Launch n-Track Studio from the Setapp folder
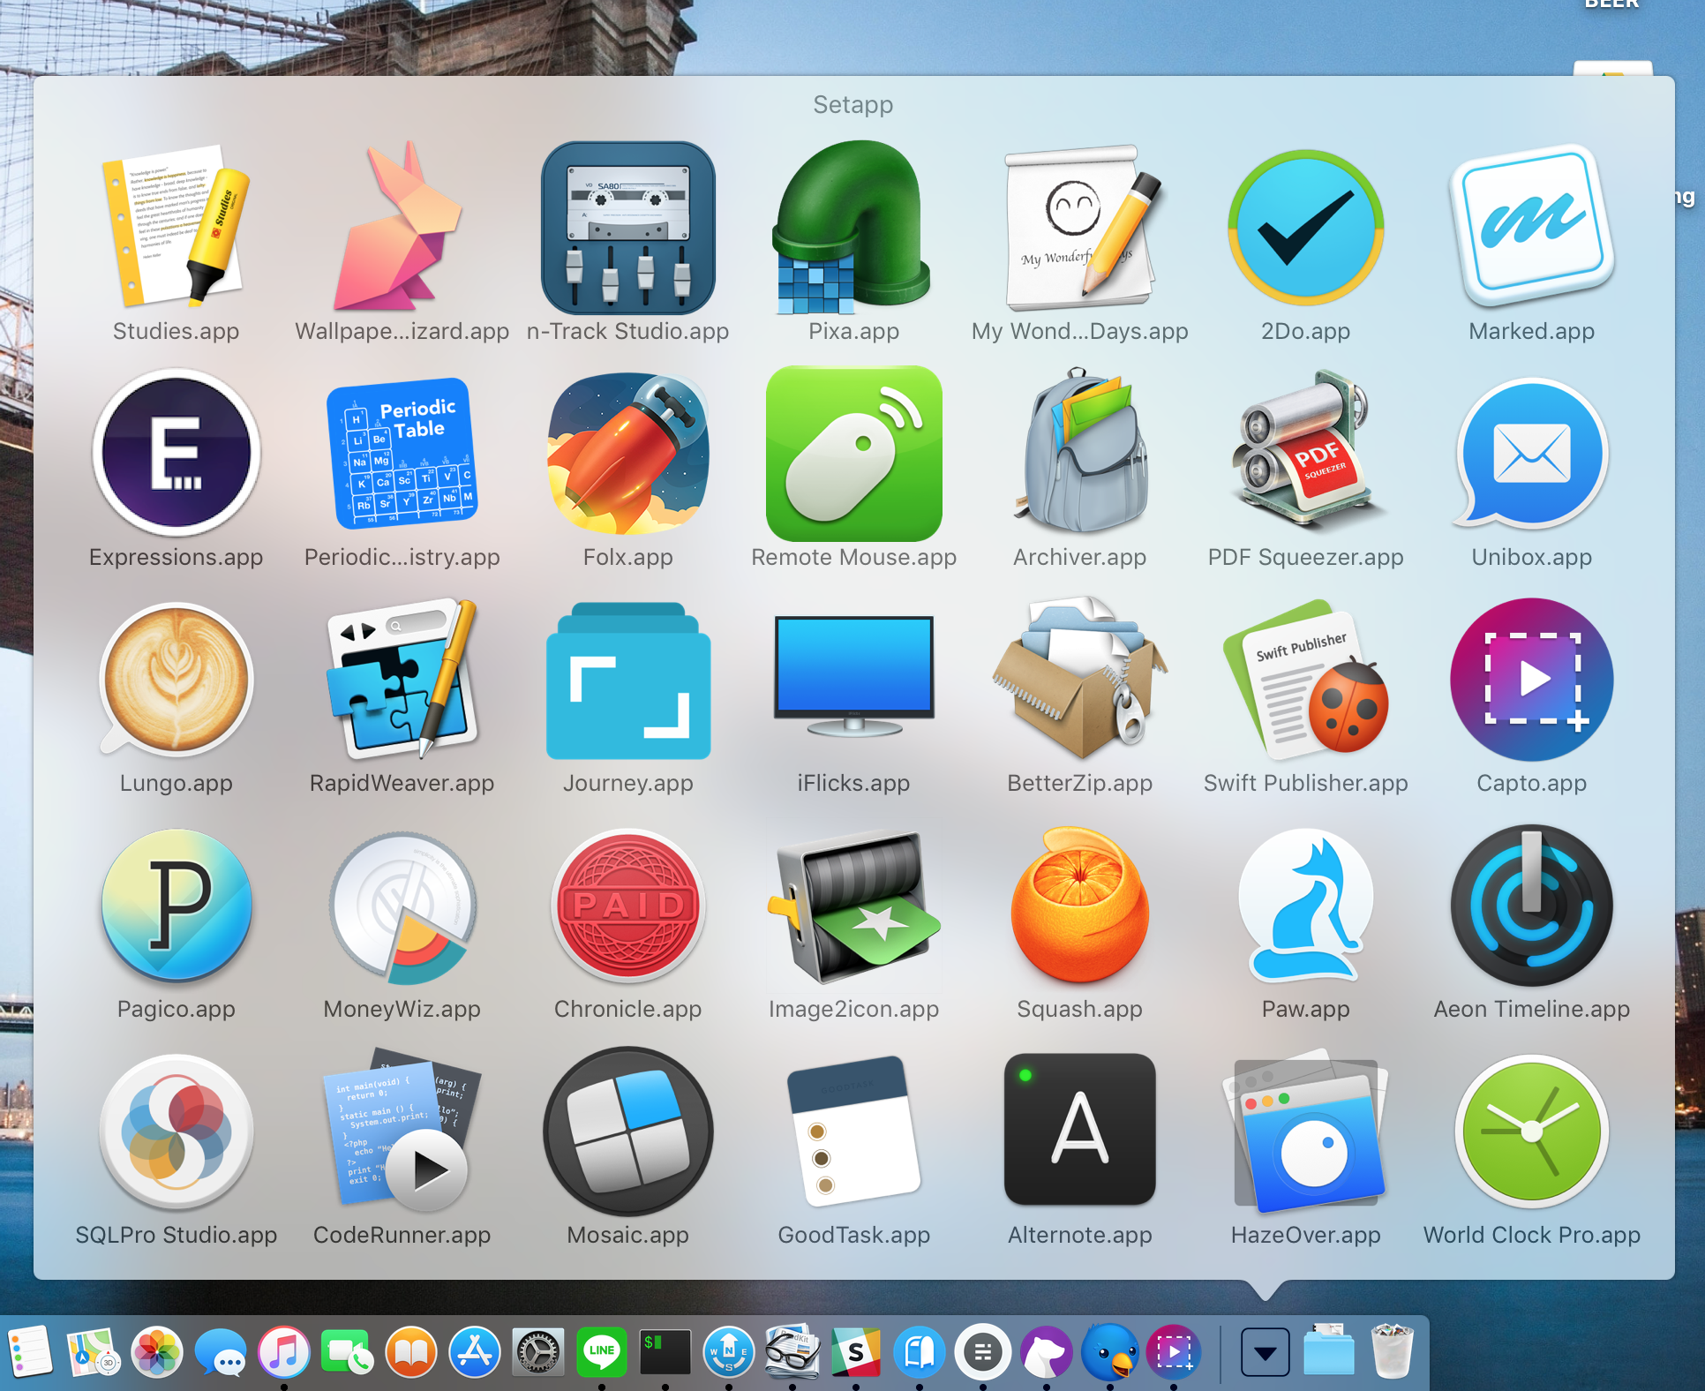Viewport: 1705px width, 1391px height. tap(627, 228)
